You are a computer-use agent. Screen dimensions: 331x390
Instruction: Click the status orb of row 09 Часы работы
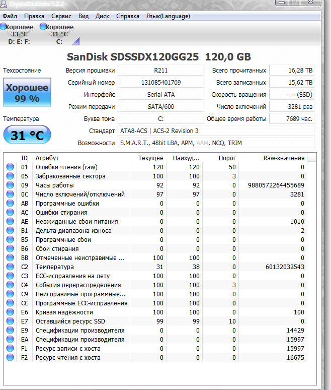point(10,185)
